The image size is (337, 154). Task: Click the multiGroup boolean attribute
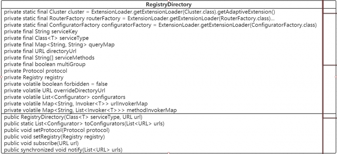(44, 64)
